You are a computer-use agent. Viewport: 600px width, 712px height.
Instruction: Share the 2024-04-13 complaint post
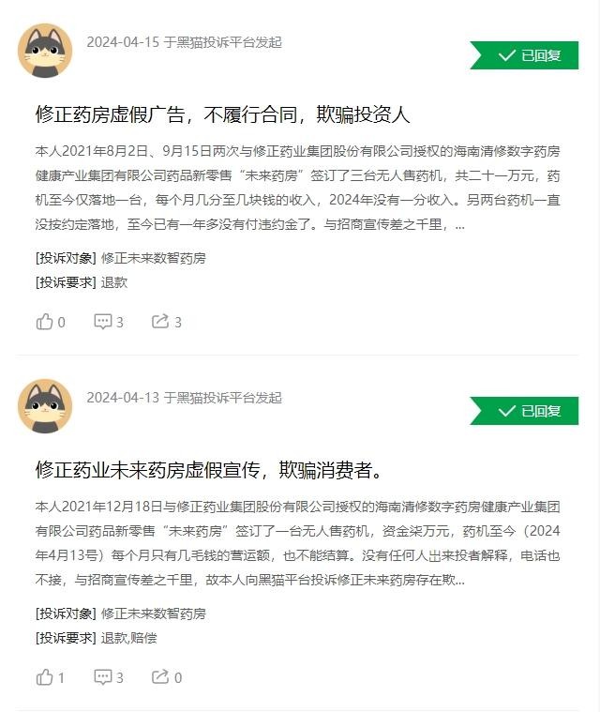coord(167,677)
